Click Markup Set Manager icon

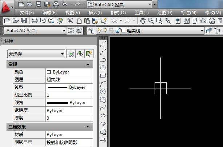(212, 21)
